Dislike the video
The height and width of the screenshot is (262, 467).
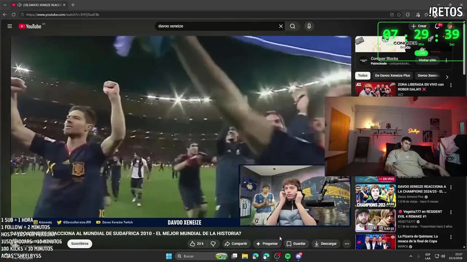[x=213, y=243]
